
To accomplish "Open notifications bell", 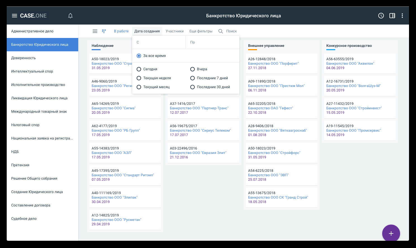I will (x=70, y=16).
